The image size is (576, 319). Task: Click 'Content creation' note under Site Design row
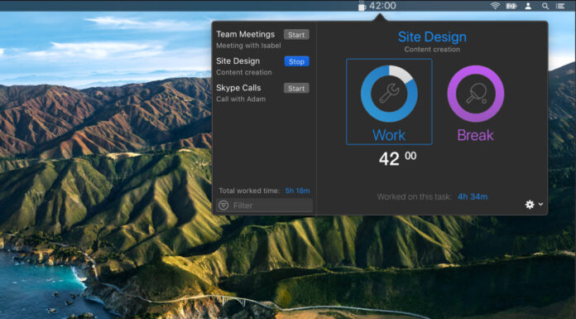click(x=244, y=72)
